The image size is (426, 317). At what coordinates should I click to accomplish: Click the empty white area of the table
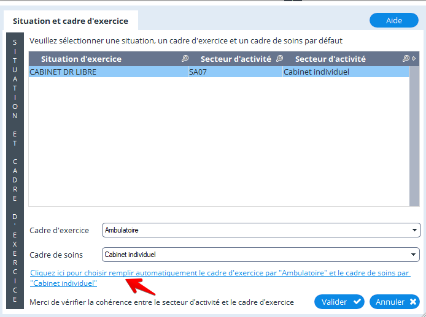click(x=219, y=141)
